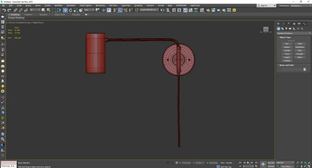
Task: Click the Zoom Extents All icon
Action: [309, 163]
